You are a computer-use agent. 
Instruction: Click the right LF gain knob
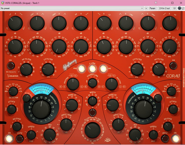coord(104,23)
